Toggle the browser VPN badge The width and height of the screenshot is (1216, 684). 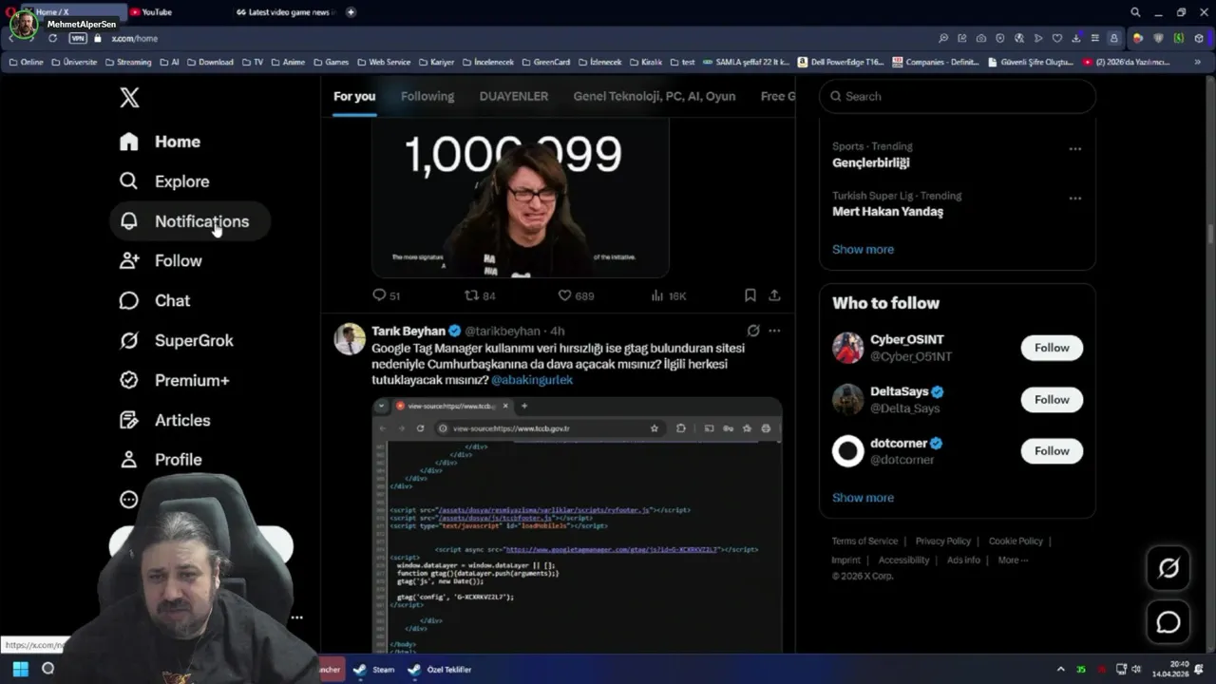(x=78, y=38)
